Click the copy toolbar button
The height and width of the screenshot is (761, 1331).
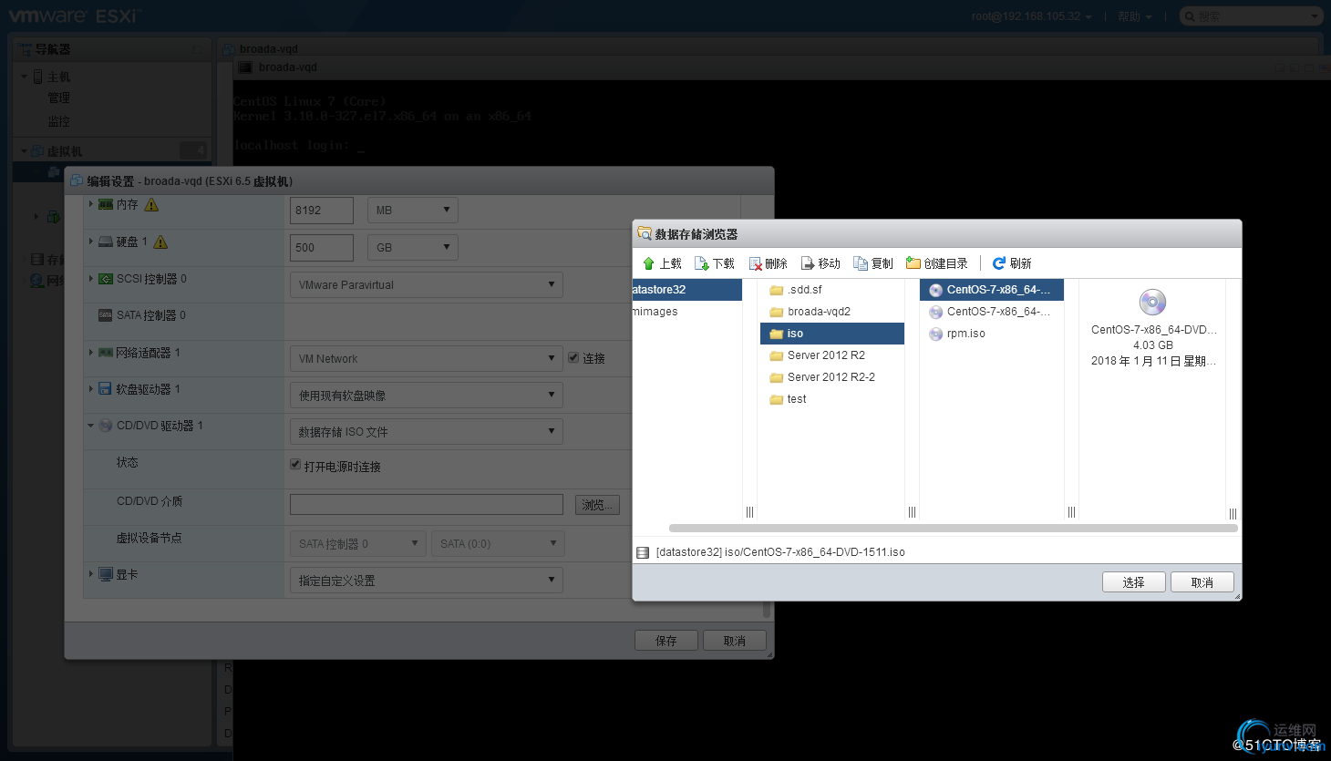(873, 263)
